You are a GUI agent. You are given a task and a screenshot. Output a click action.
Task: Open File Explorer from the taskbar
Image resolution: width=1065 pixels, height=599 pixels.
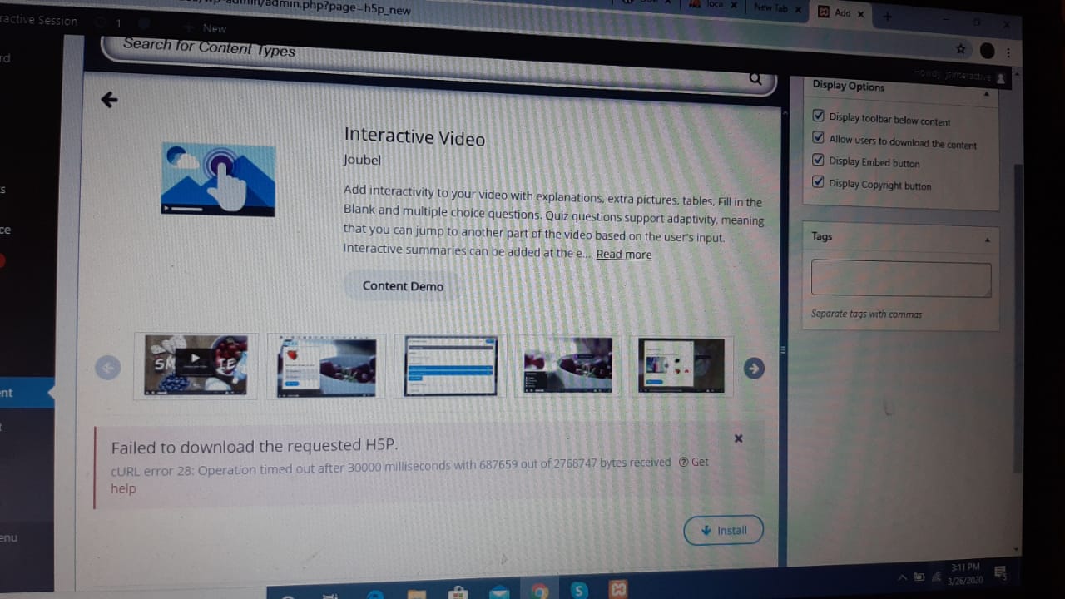click(x=417, y=594)
